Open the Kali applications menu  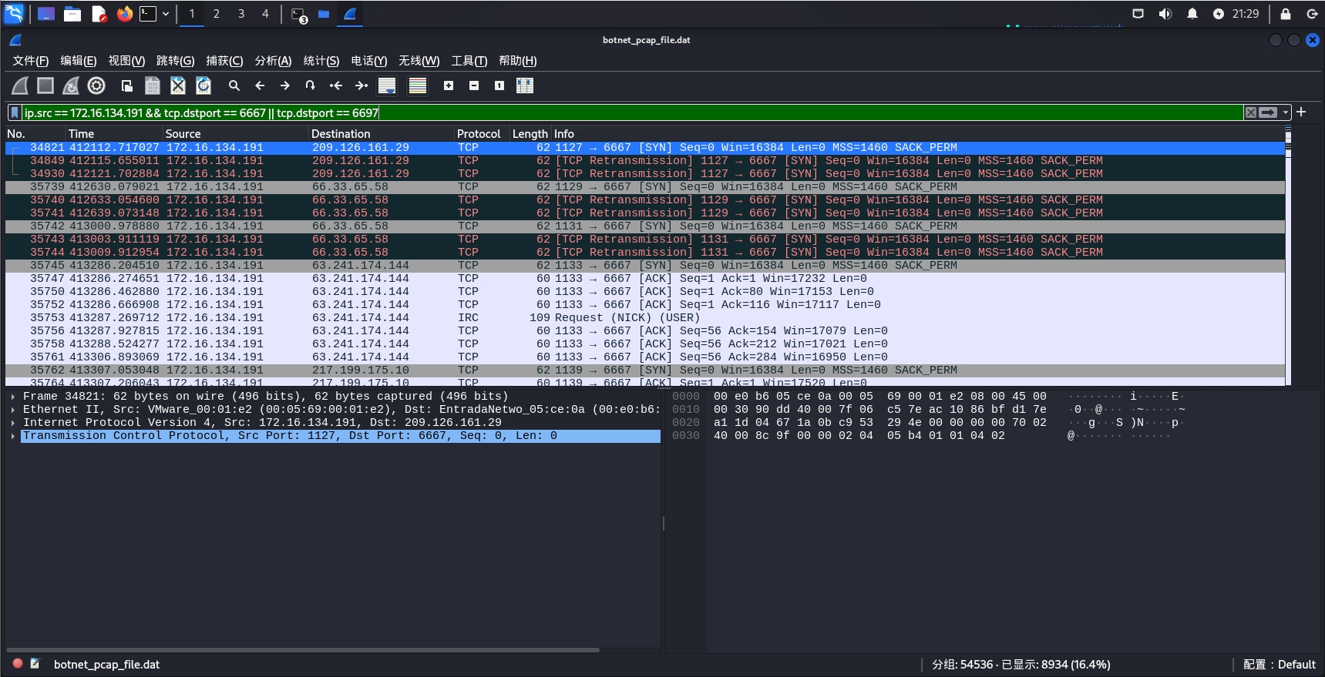(x=14, y=13)
